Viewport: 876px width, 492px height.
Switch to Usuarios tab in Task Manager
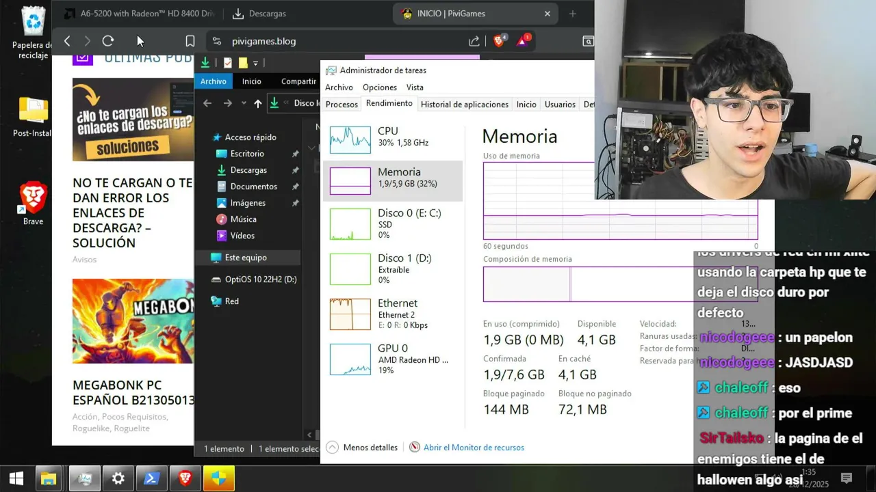click(560, 105)
